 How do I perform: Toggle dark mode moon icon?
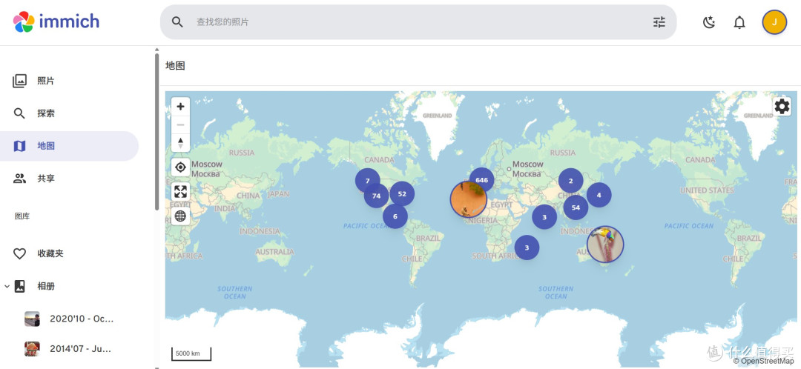tap(708, 22)
